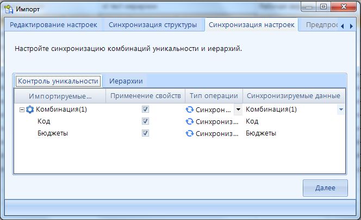Click the sync icon in the Код row
This screenshot has width=361, height=220.
190,121
